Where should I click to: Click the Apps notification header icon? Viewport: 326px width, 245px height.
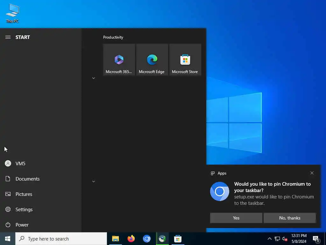tap(213, 173)
